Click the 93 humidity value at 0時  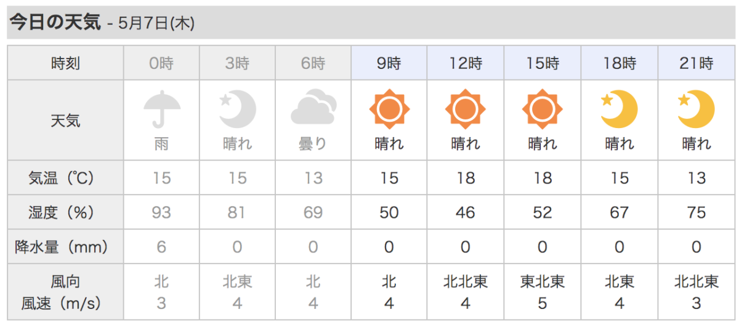(161, 212)
